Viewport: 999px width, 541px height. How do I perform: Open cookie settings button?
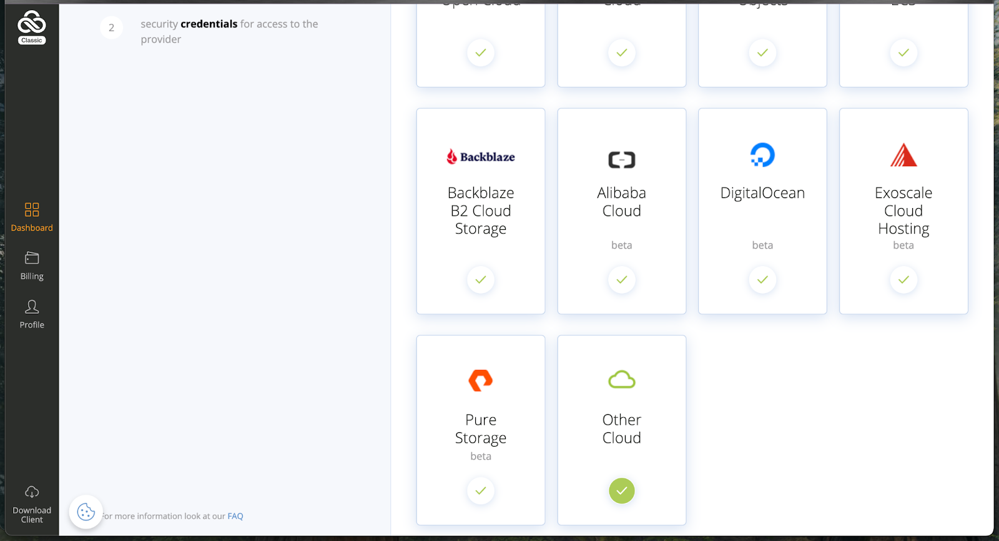(x=86, y=512)
